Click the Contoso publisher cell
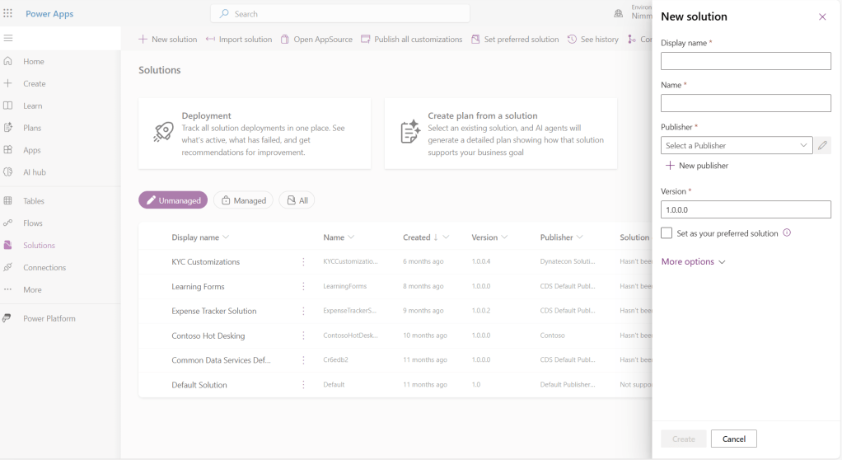This screenshot has width=842, height=460. click(552, 336)
